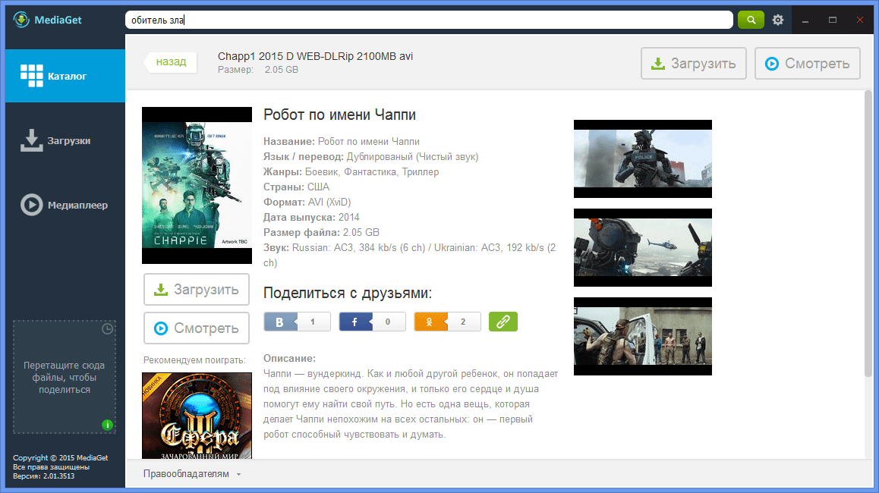Viewport: 879px width, 493px height.
Task: Open the Медиаплеер section
Action: click(65, 205)
